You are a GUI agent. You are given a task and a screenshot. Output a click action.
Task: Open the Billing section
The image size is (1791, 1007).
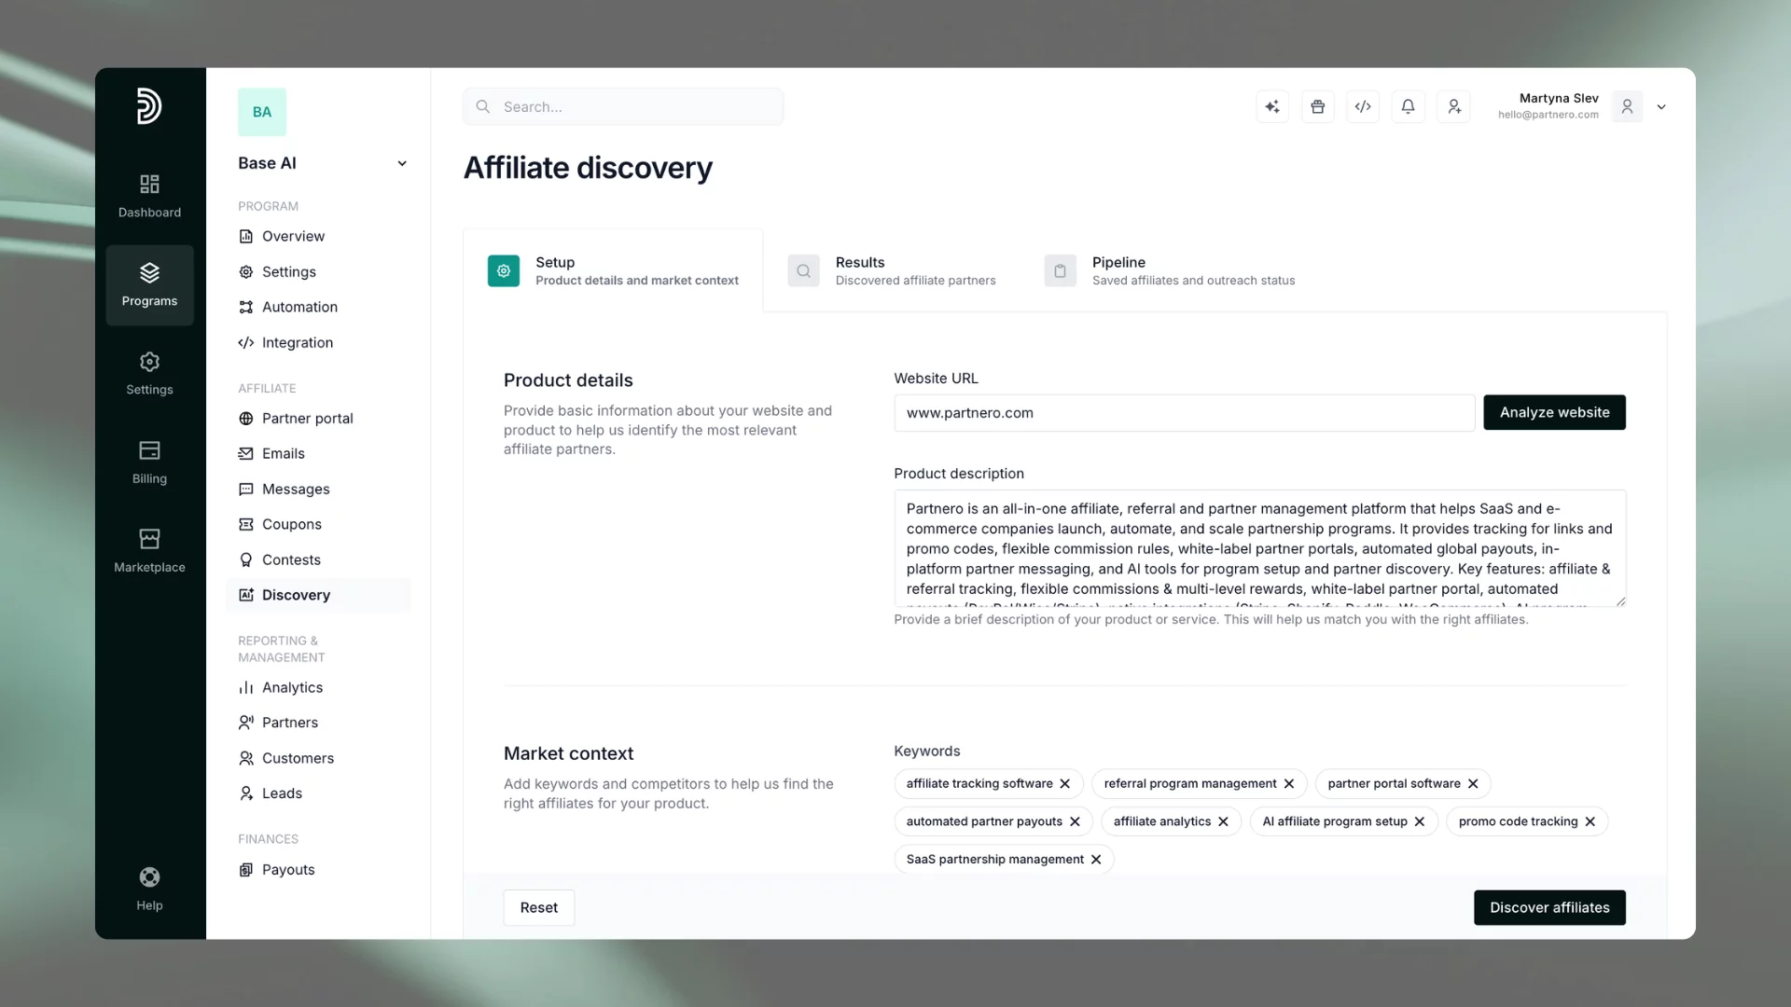149,462
